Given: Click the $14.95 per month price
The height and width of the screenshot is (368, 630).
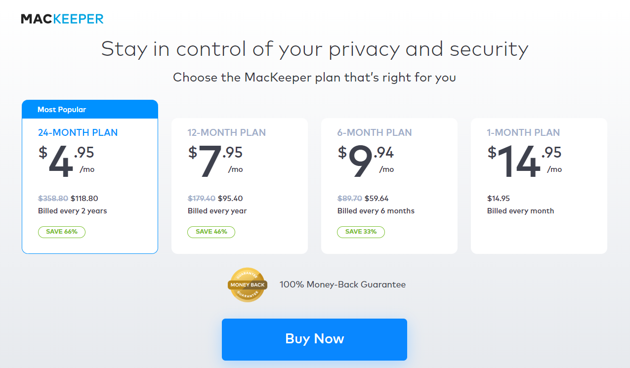Looking at the screenshot, I should [x=524, y=162].
